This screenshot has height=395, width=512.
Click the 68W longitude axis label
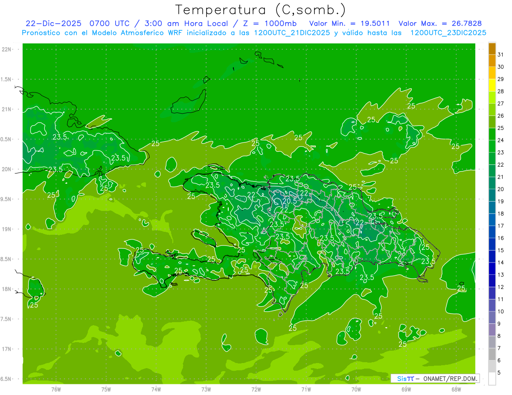[x=456, y=389]
